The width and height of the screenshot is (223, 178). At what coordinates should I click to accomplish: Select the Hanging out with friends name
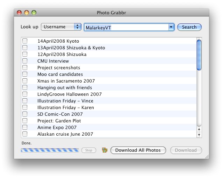pos(65,88)
